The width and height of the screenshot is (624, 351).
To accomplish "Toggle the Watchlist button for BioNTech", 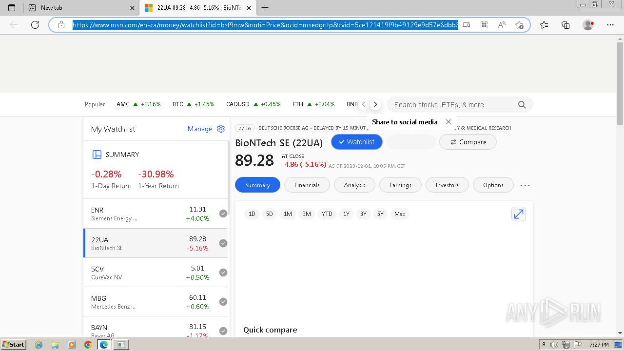I will point(357,142).
